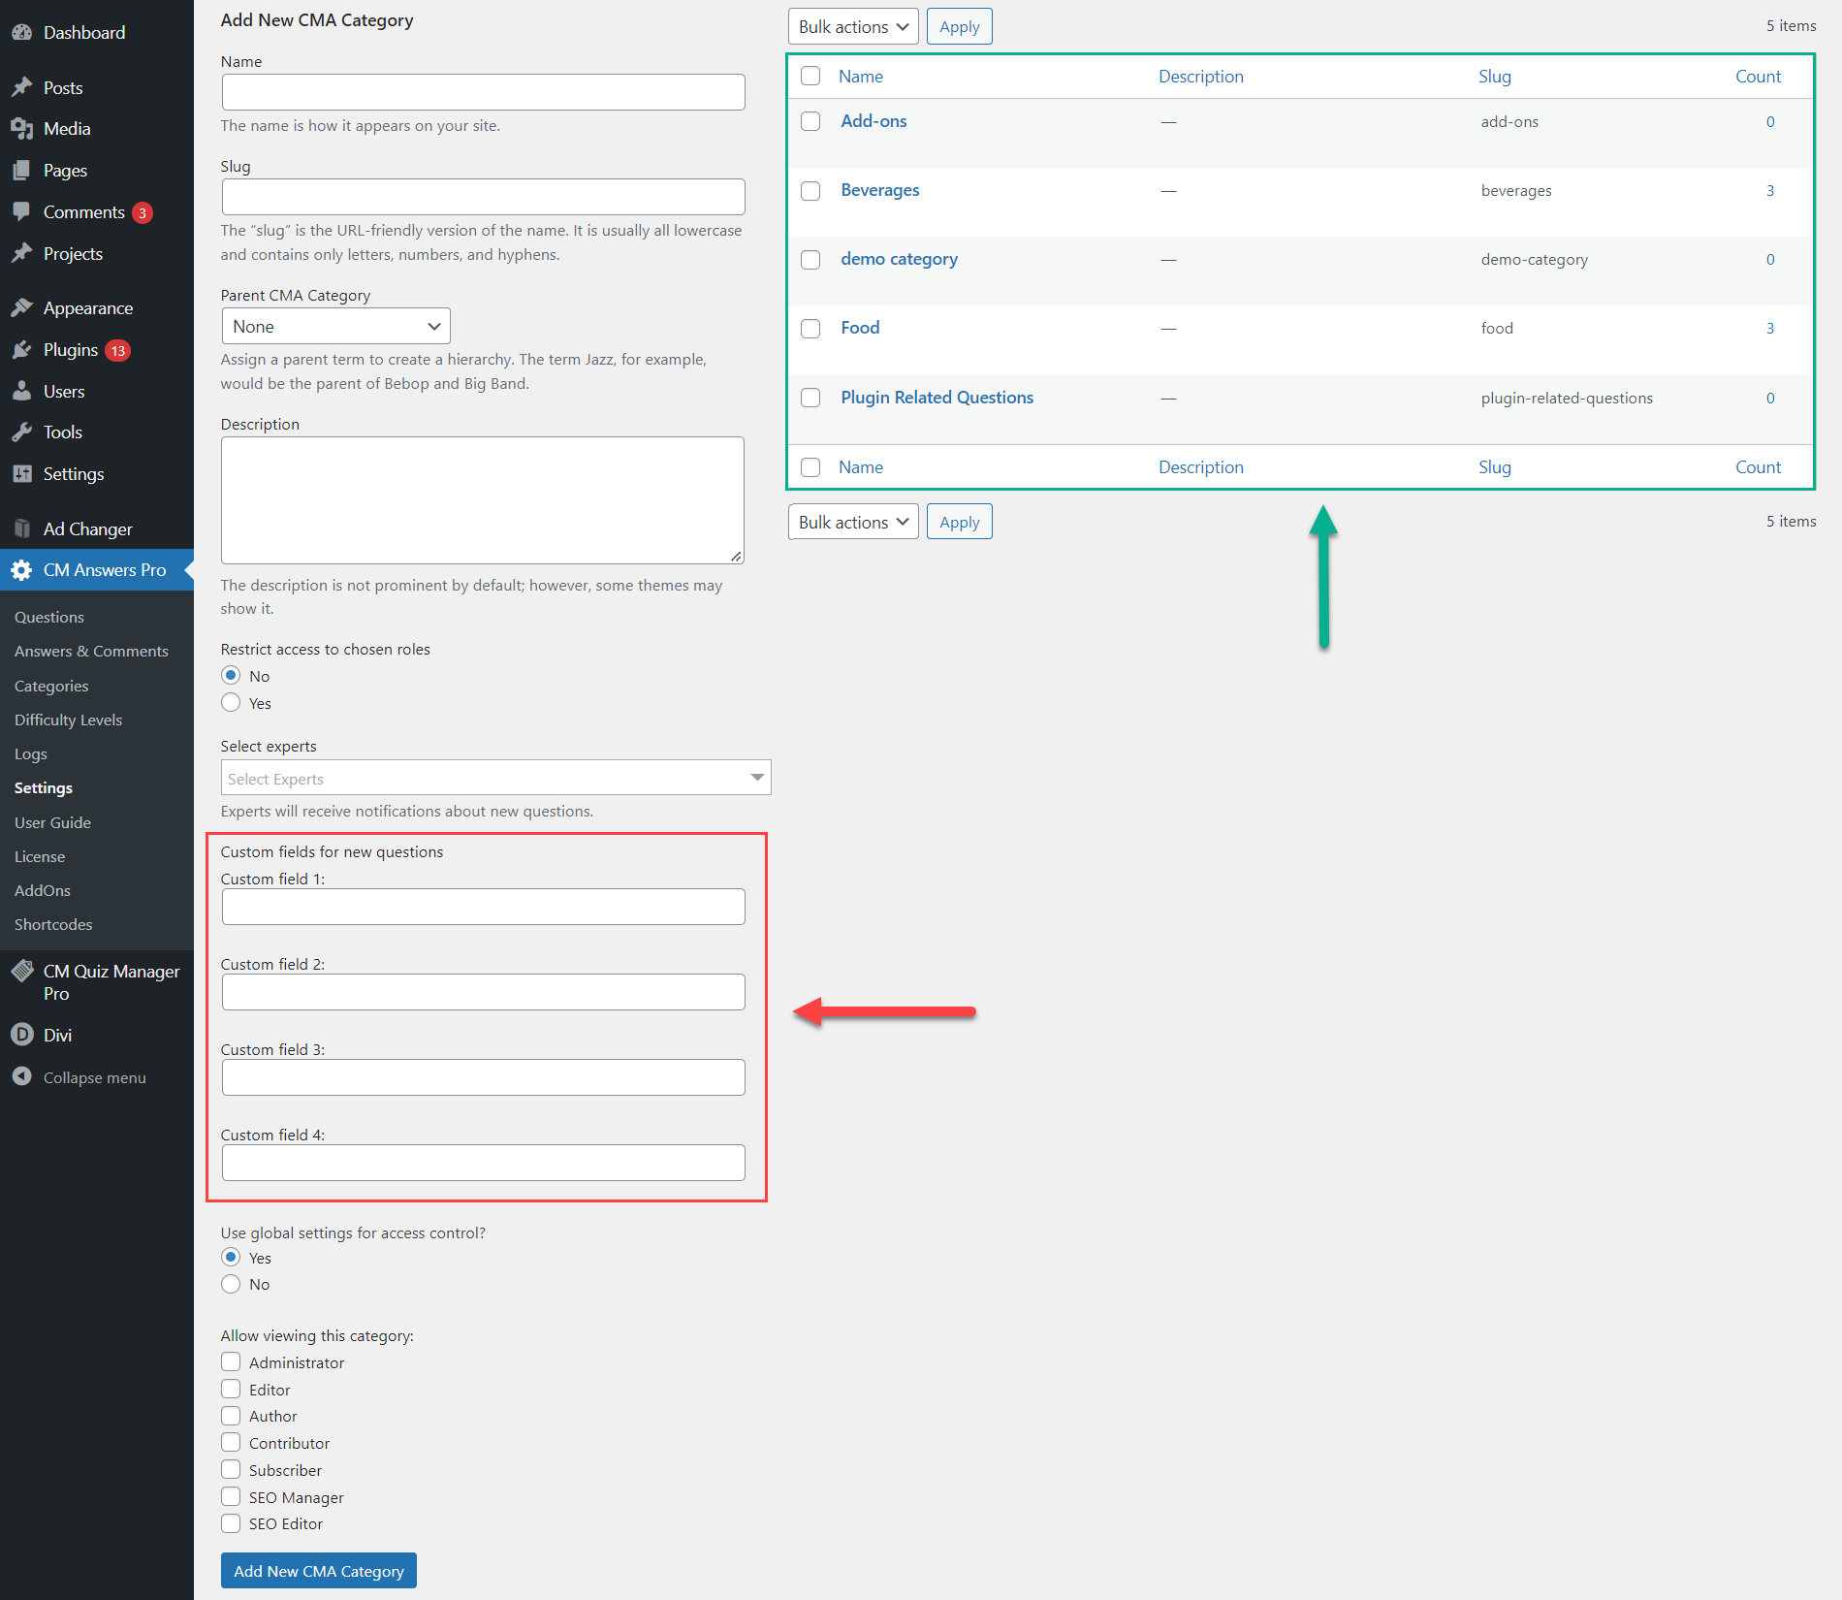Open the Beverages category link
Screen dimensions: 1842x1600
(x=880, y=190)
